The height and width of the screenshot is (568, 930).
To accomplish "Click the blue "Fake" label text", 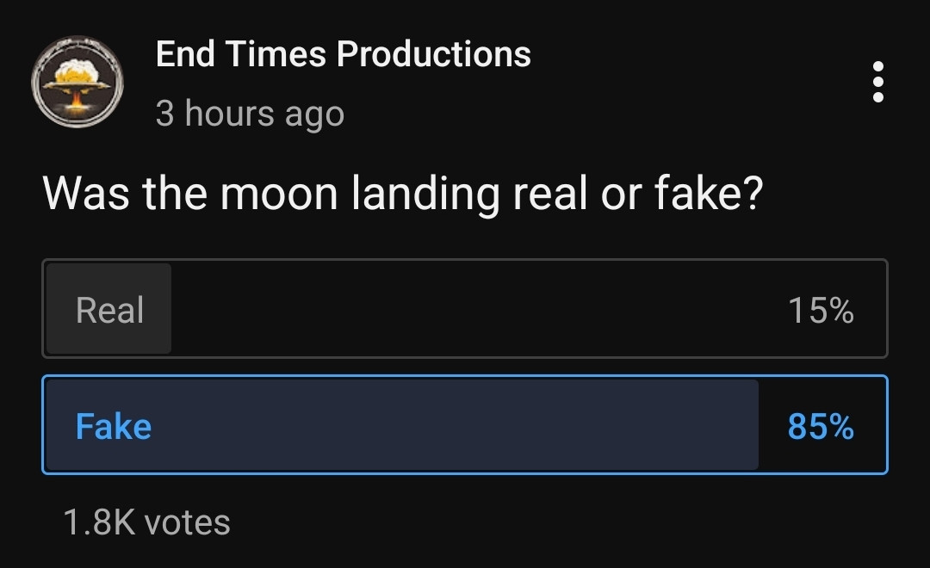I will 113,426.
